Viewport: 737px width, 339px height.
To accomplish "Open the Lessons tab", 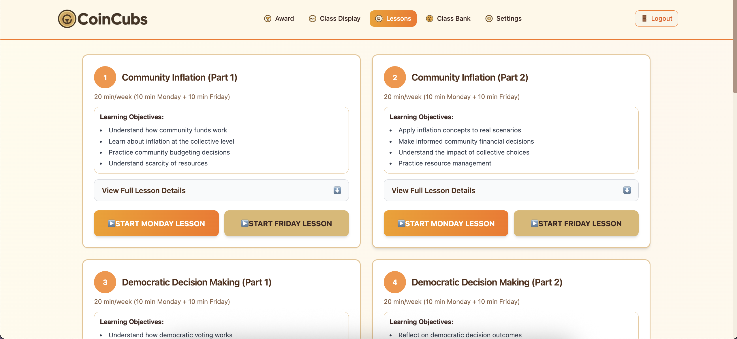I will pyautogui.click(x=393, y=19).
